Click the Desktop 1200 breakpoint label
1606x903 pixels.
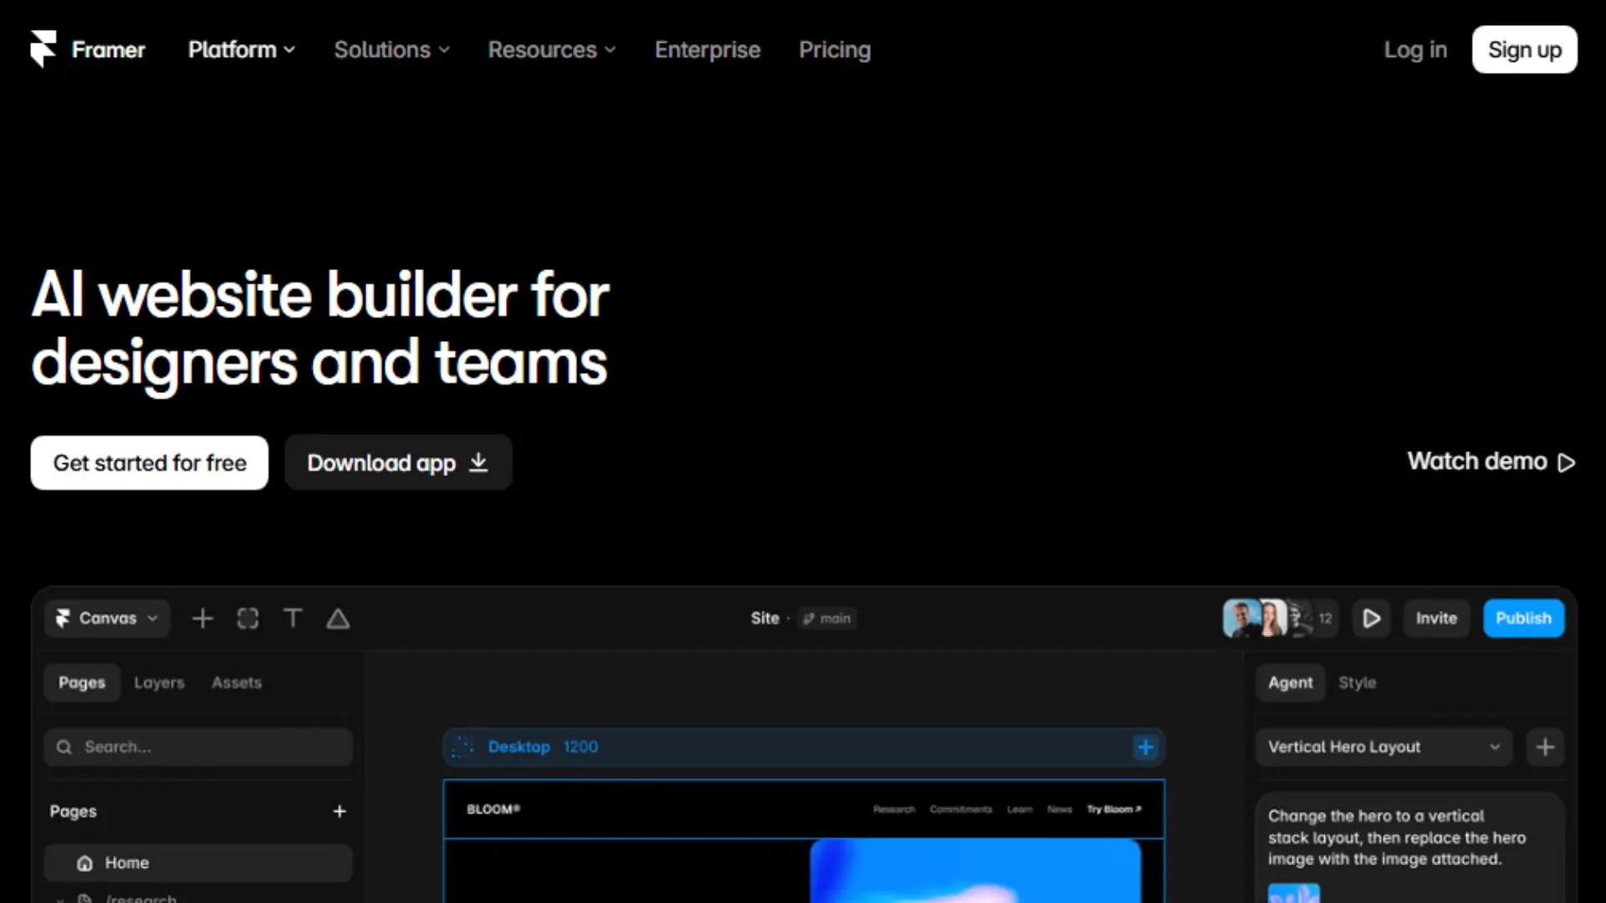pos(543,747)
